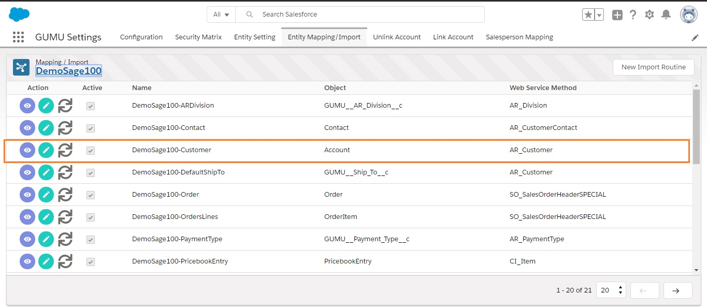Click the GUMU__Ship_To__c object cell
707x308 pixels.
coord(356,172)
